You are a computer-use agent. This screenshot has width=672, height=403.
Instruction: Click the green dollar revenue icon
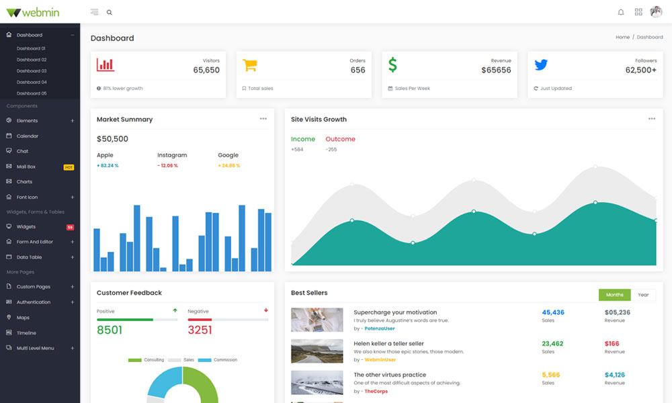393,65
